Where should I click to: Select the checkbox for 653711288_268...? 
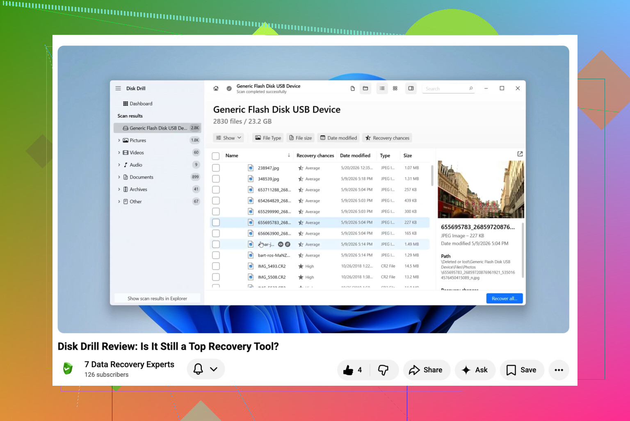(x=216, y=190)
